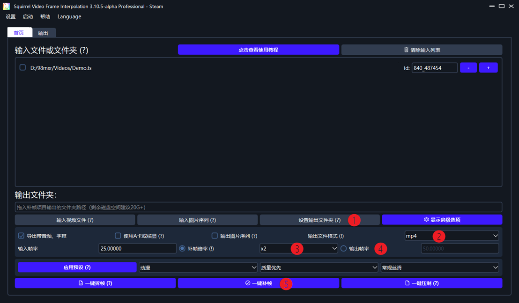Open the mp4 output format dropdown
This screenshot has height=303, width=519.
[452, 236]
